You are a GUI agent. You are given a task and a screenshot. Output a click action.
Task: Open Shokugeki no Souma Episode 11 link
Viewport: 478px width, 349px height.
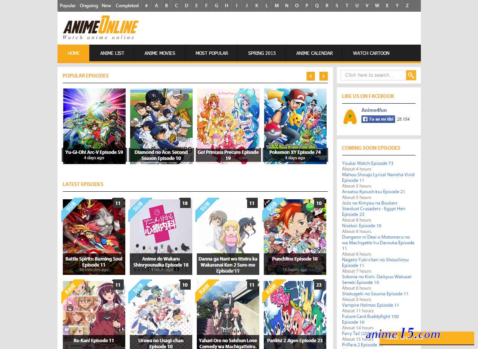coord(375,294)
